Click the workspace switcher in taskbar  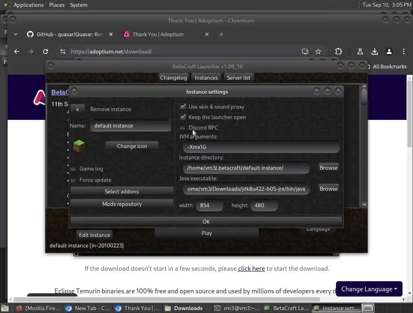368,308
